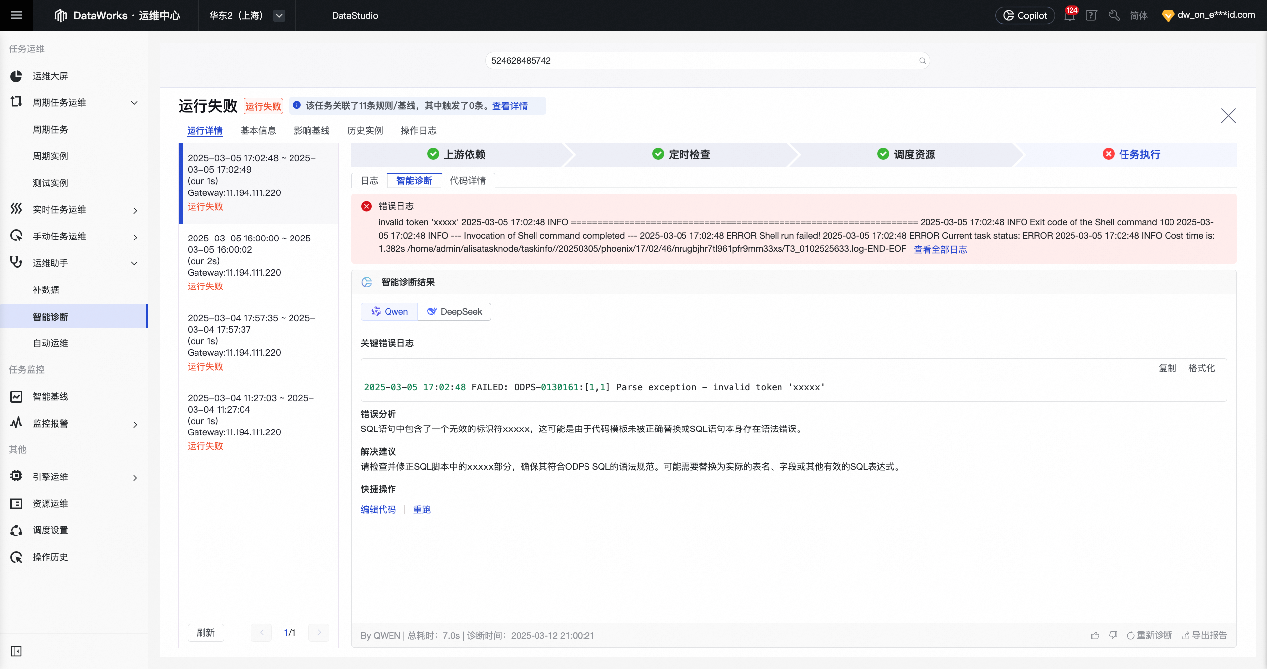Collapse the sidebar via bottom panel icon
Image resolution: width=1267 pixels, height=669 pixels.
point(16,651)
